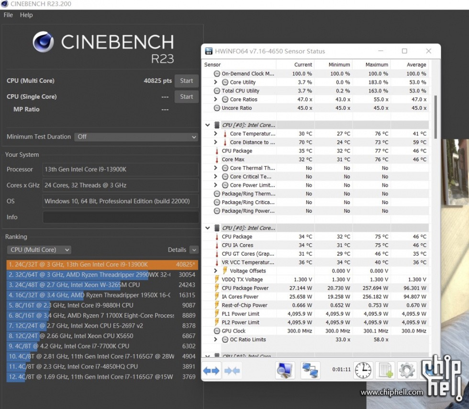469x409 pixels.
Task: Click the lightning icon beside PL2 Power Limit
Action: [217, 323]
